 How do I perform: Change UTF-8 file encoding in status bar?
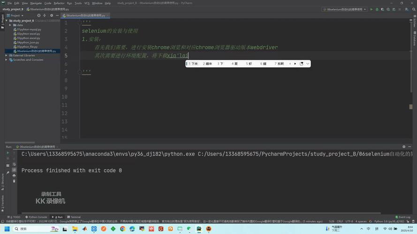click(349, 221)
